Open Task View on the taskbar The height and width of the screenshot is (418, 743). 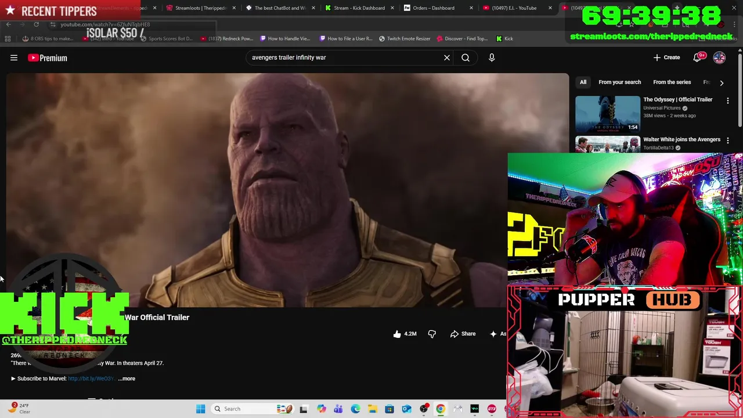click(303, 409)
